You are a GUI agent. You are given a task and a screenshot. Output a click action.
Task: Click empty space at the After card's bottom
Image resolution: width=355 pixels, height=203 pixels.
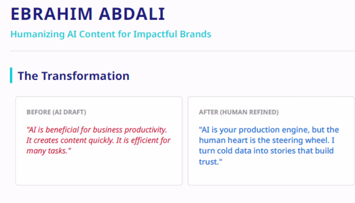[x=271, y=176]
